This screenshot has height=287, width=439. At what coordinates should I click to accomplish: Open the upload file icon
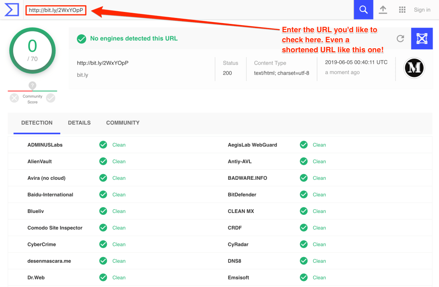(383, 10)
